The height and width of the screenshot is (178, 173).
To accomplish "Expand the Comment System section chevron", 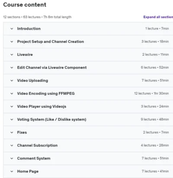I will (12, 158).
